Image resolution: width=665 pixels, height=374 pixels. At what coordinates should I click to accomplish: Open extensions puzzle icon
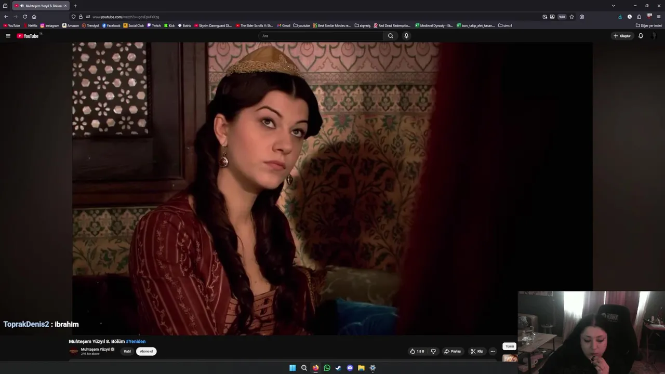639,17
